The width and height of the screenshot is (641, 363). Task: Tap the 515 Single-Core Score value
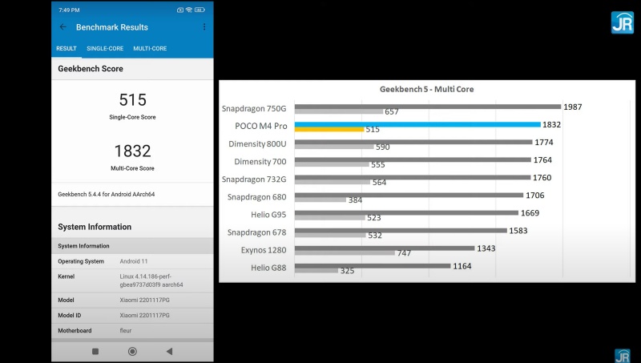click(x=132, y=100)
